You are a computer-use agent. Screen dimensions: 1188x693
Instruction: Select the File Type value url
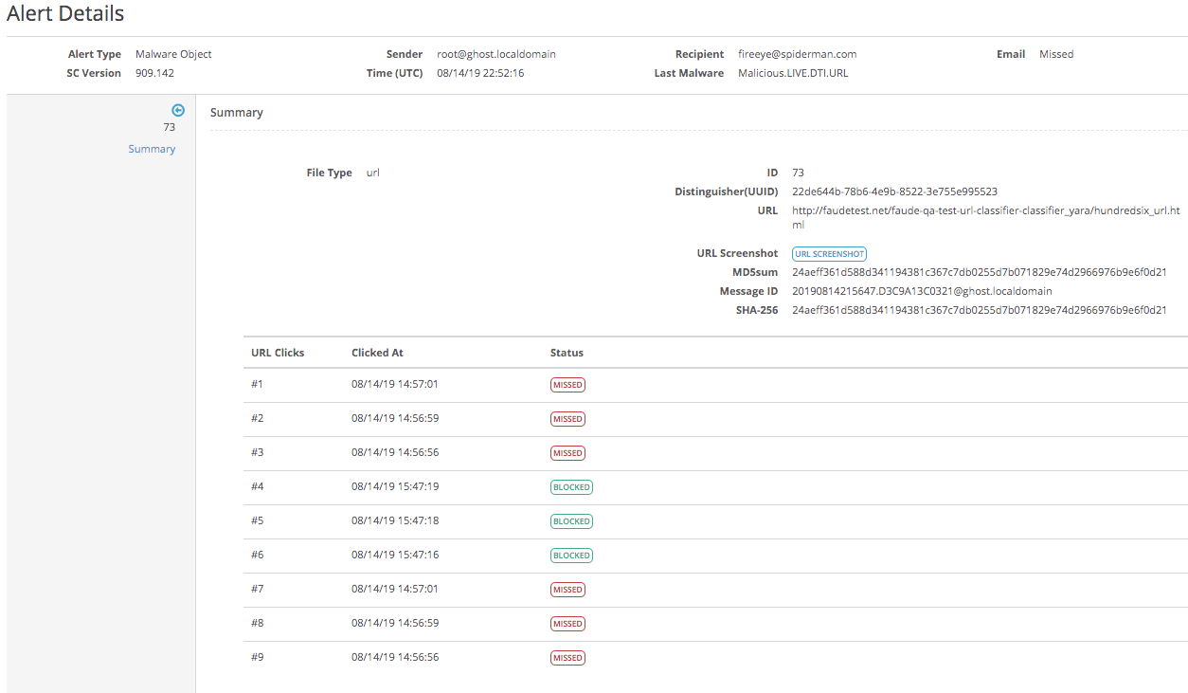pyautogui.click(x=373, y=173)
